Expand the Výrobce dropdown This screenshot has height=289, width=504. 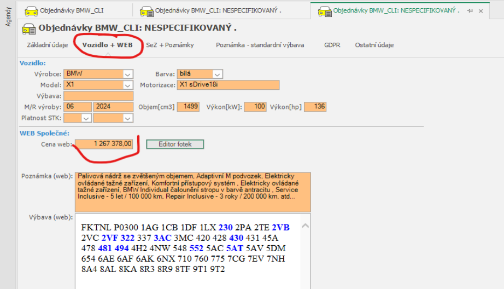click(x=128, y=74)
